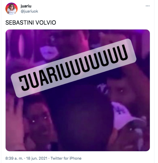Open the attached purple photo in full view
This screenshot has height=163, width=158.
point(78,90)
